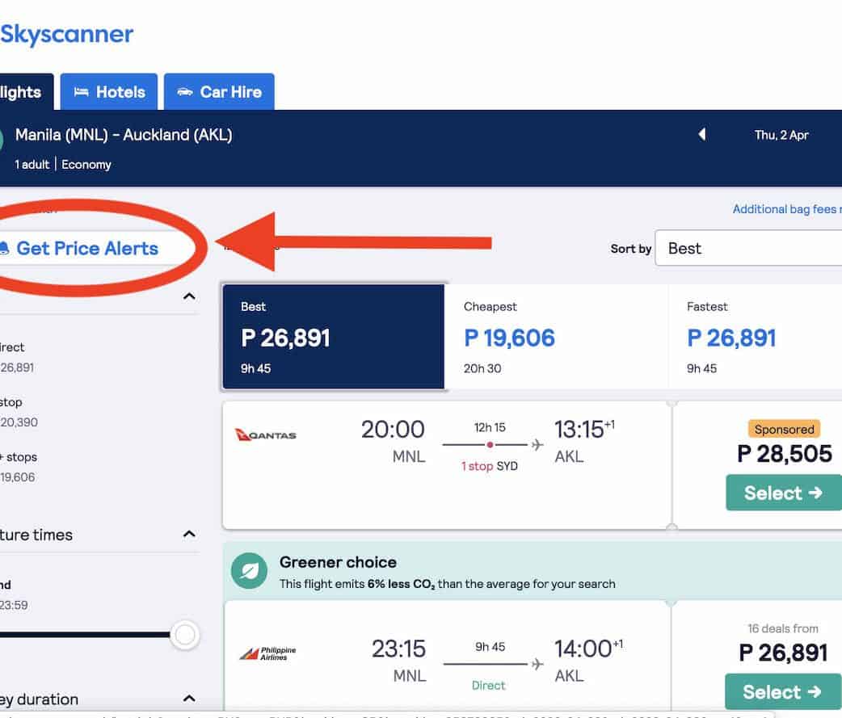The image size is (842, 718).
Task: Go to previous day using left arrow
Action: coord(701,135)
